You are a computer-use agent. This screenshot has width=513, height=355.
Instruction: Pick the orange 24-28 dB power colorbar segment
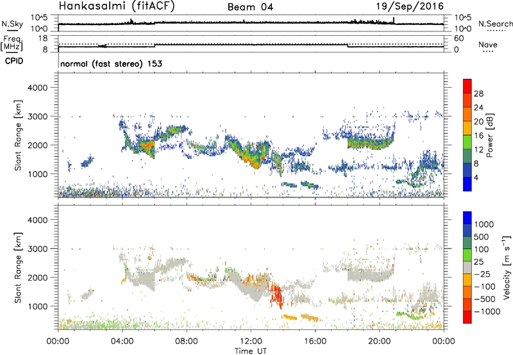pyautogui.click(x=467, y=100)
